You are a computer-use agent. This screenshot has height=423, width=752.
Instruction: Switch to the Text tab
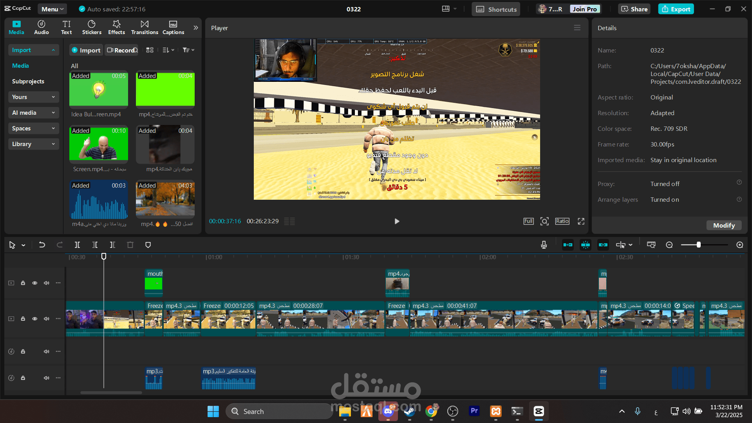pyautogui.click(x=67, y=27)
